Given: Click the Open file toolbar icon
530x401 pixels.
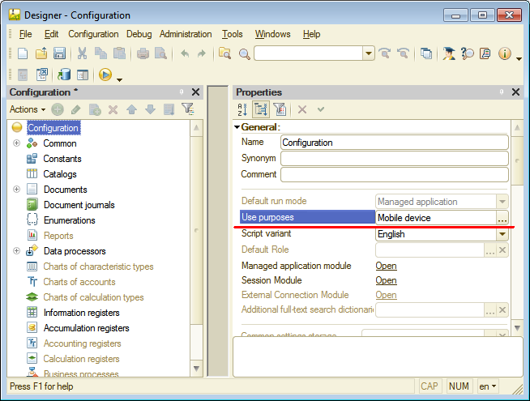Looking at the screenshot, I should point(41,53).
